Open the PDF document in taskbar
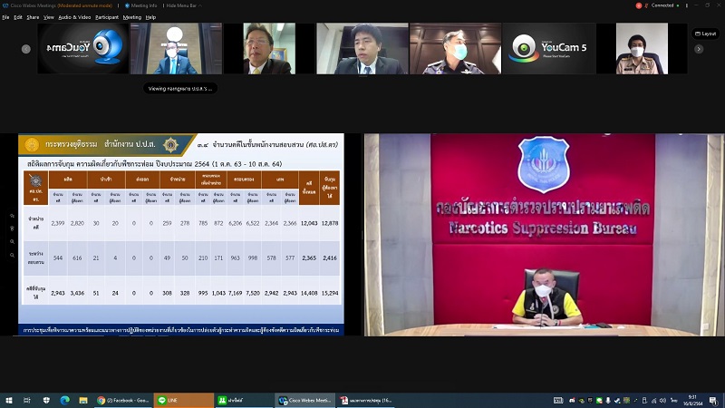 tap(365, 400)
